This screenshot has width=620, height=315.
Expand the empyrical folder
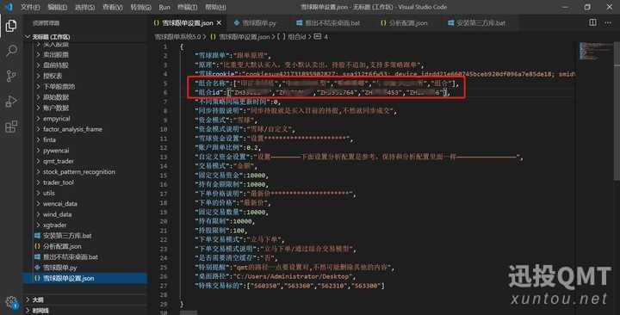pos(57,119)
